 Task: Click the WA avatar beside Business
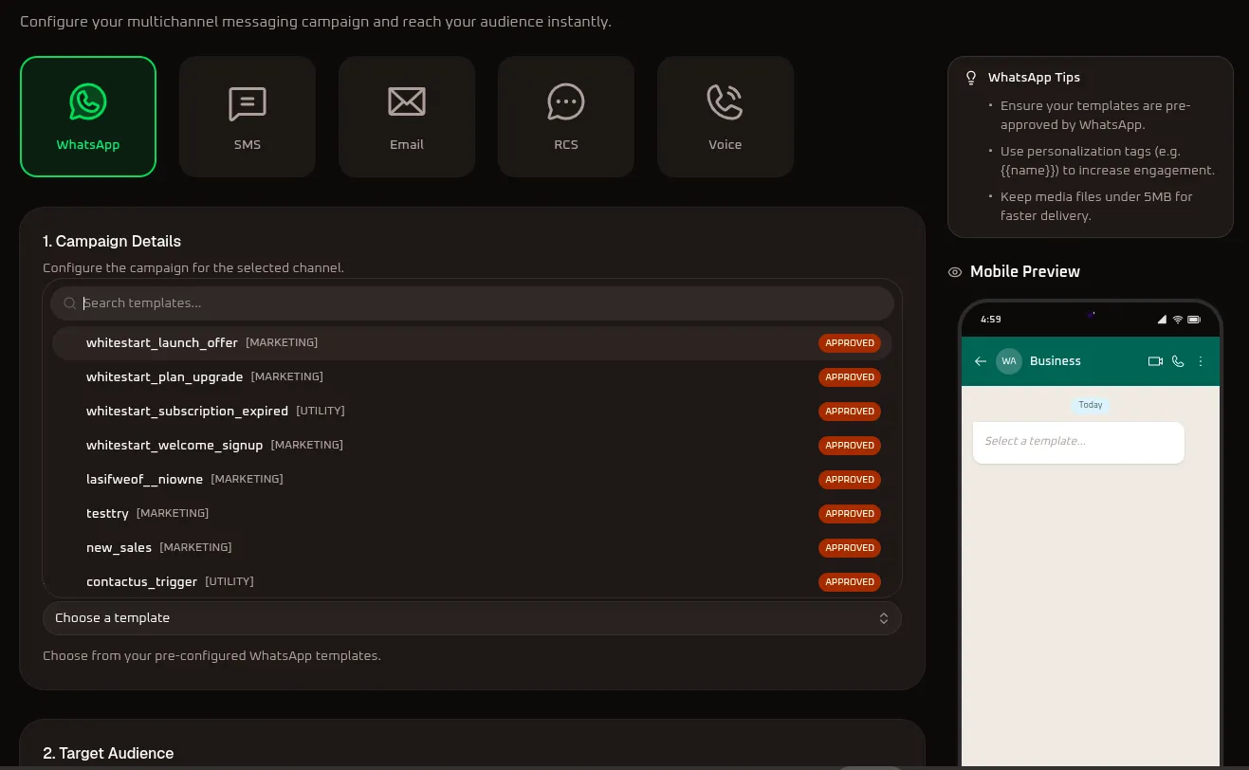pos(1009,361)
